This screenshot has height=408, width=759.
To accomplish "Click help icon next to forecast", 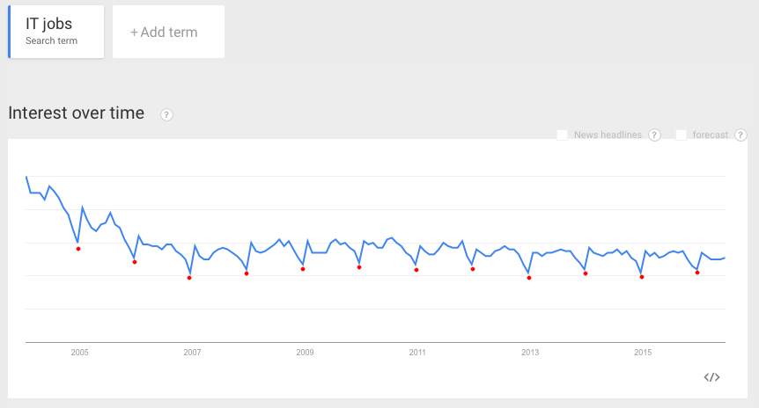I will [741, 135].
